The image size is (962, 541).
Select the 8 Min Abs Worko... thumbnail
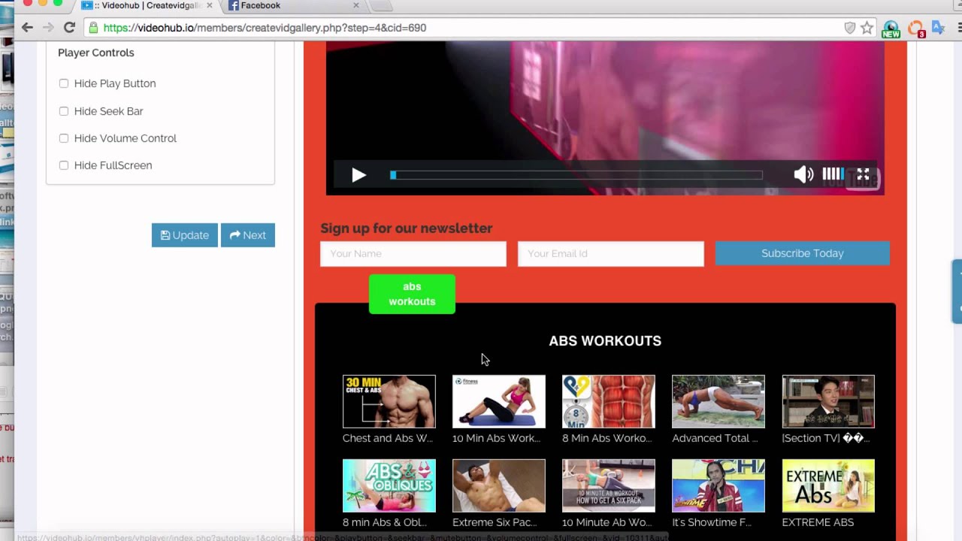click(608, 401)
